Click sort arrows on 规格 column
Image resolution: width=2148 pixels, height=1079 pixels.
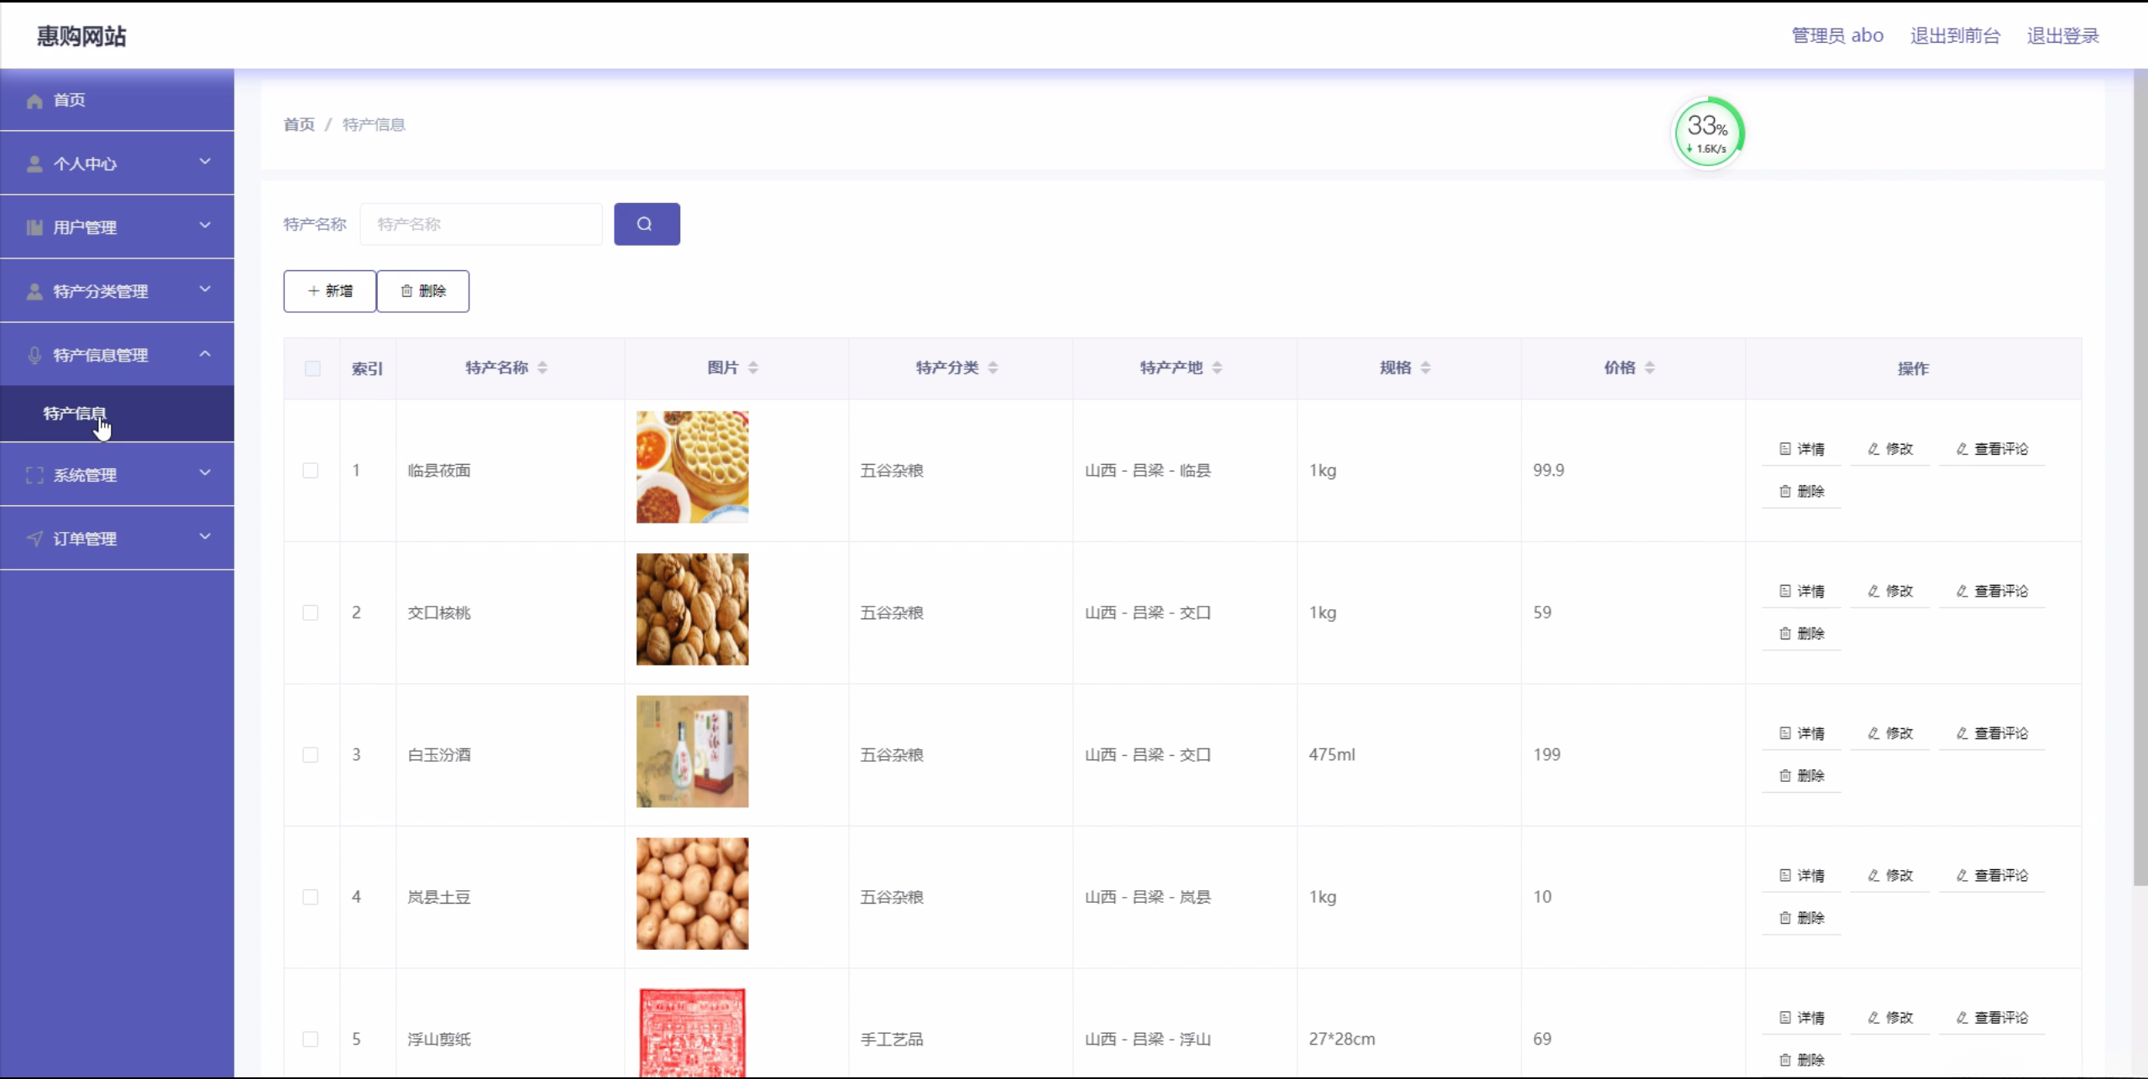[1425, 367]
